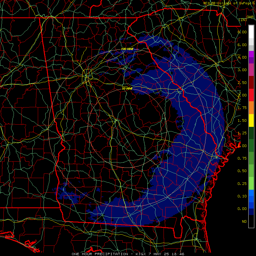Click the 6.00 legend value

coord(242,45)
